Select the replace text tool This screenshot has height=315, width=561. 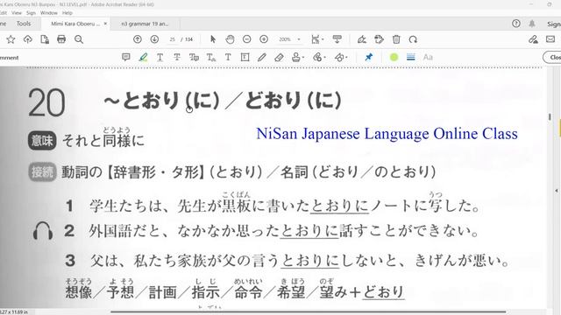(x=194, y=57)
